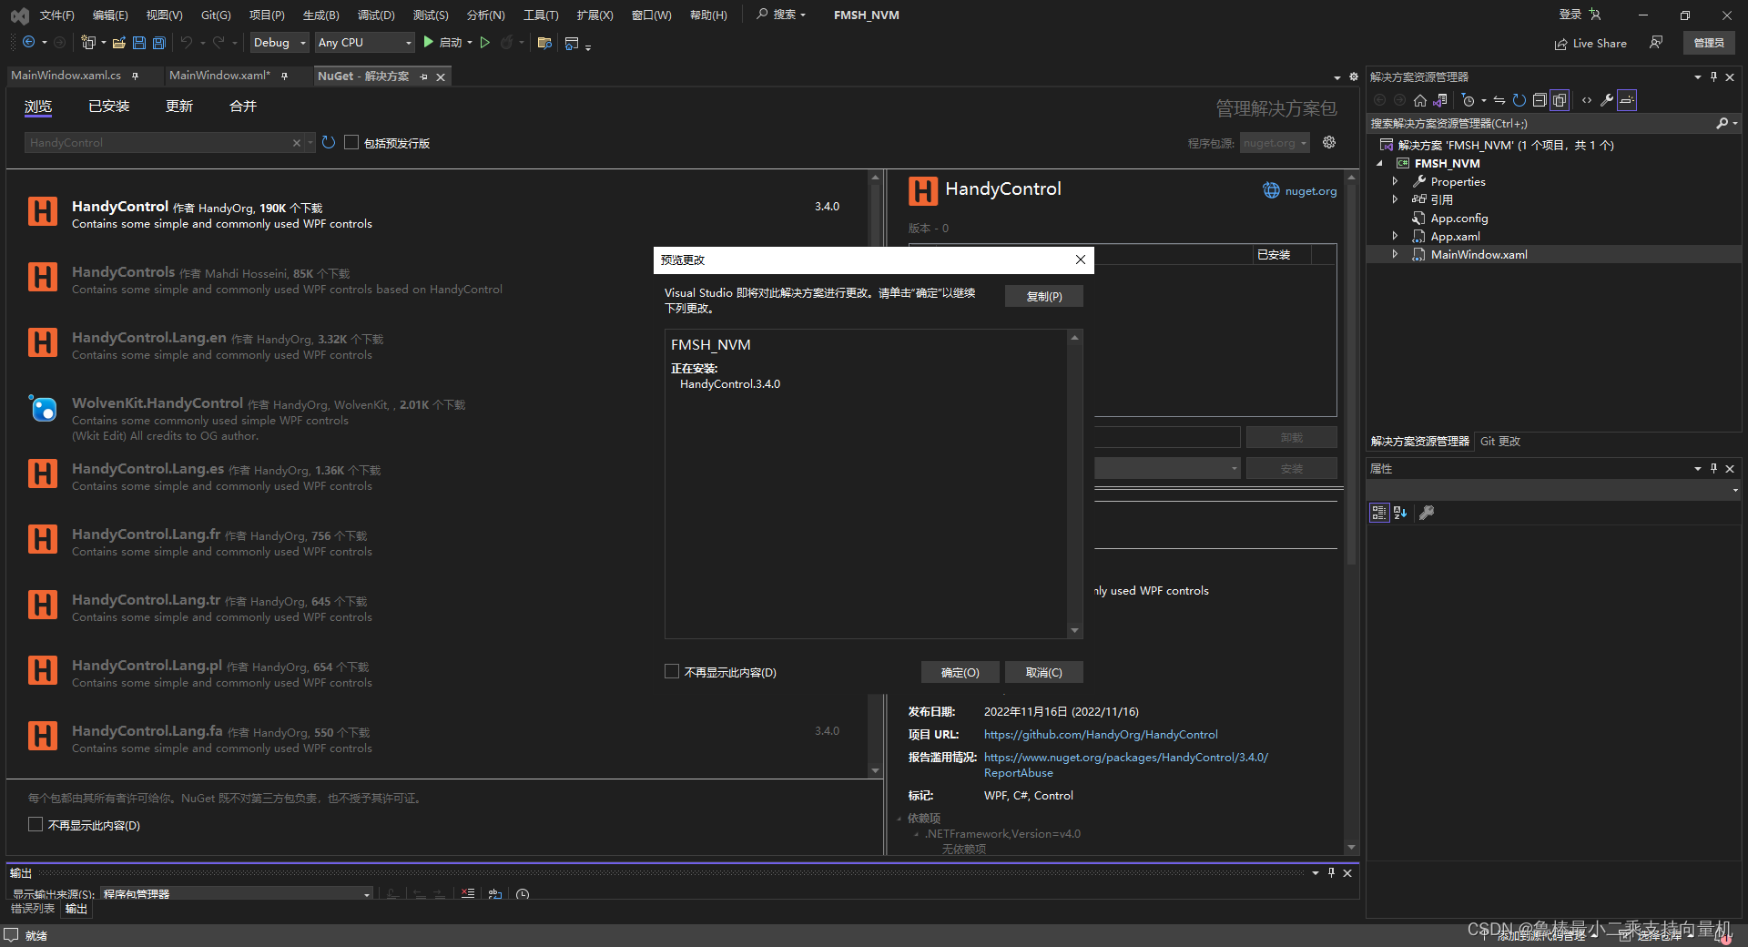1748x947 pixels.
Task: Switch views icon in Solution Explorer toolbar
Action: click(x=1440, y=100)
